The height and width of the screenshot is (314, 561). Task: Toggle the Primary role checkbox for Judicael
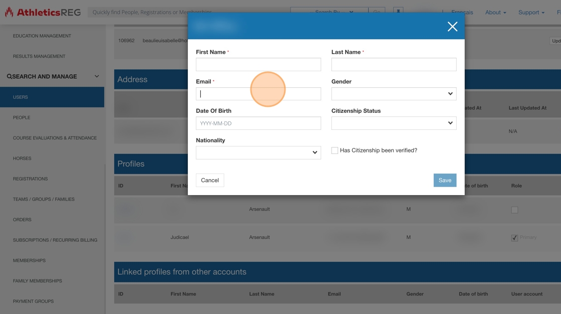pos(514,238)
